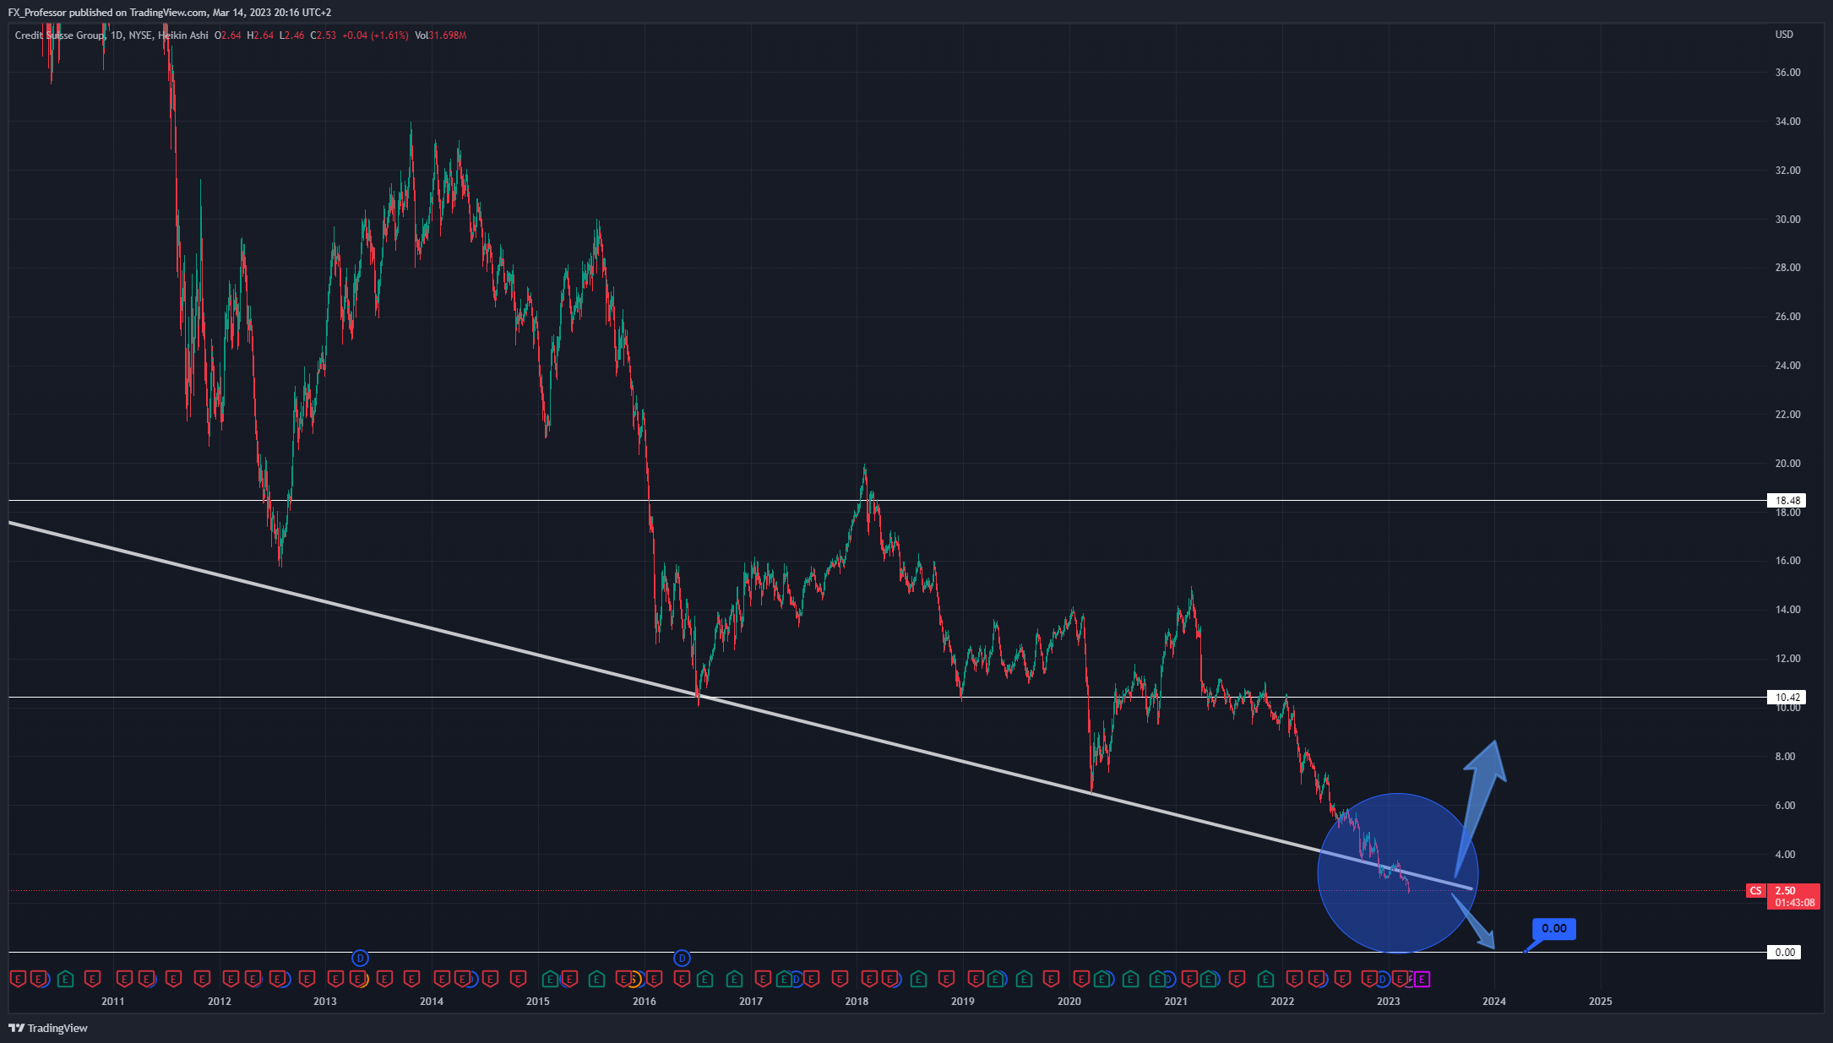Viewport: 1833px width, 1043px height.
Task: Click the dividend D marker above 2016
Action: click(682, 959)
